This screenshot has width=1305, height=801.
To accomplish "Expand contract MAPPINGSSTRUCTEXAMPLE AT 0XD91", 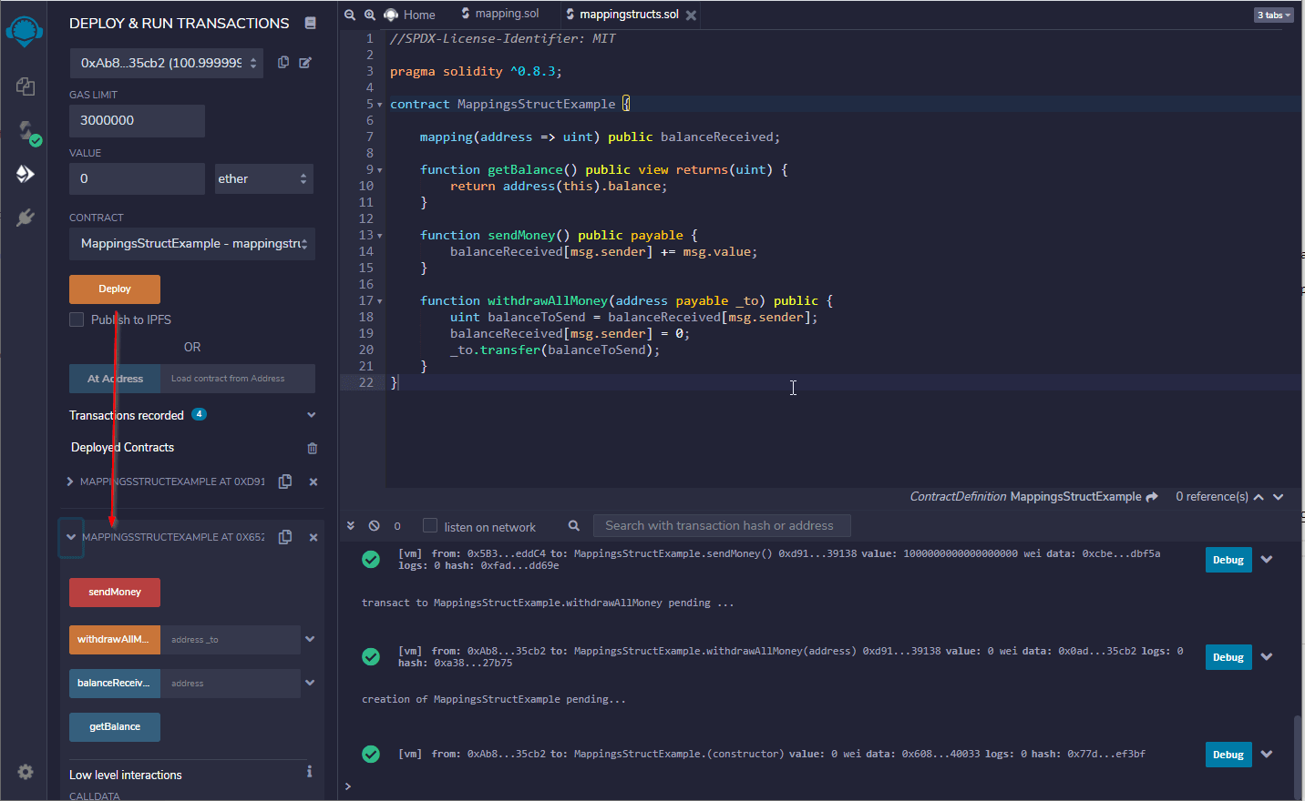I will point(70,482).
